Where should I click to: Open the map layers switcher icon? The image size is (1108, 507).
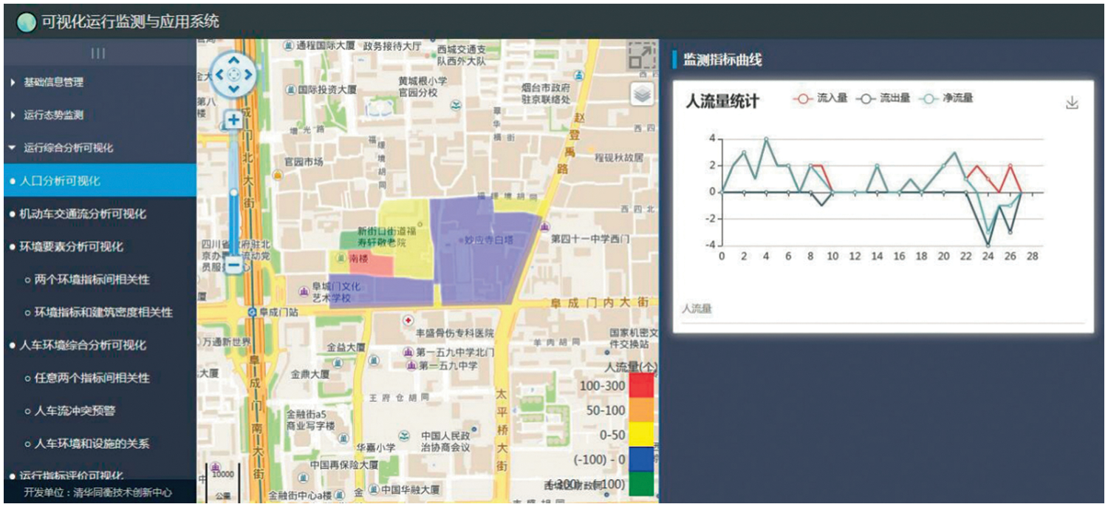click(x=642, y=93)
